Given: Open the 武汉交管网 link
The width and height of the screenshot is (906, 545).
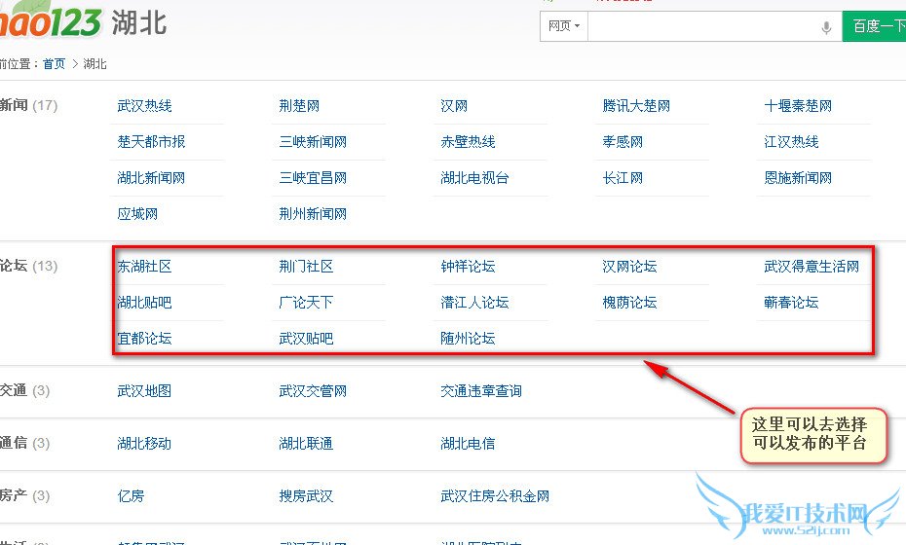Looking at the screenshot, I should [x=313, y=391].
